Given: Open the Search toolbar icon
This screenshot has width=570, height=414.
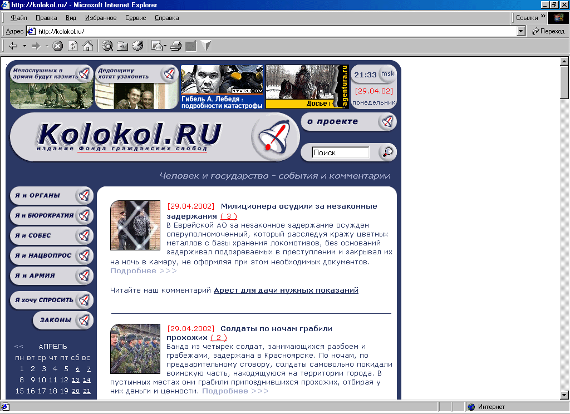Looking at the screenshot, I should 107,46.
